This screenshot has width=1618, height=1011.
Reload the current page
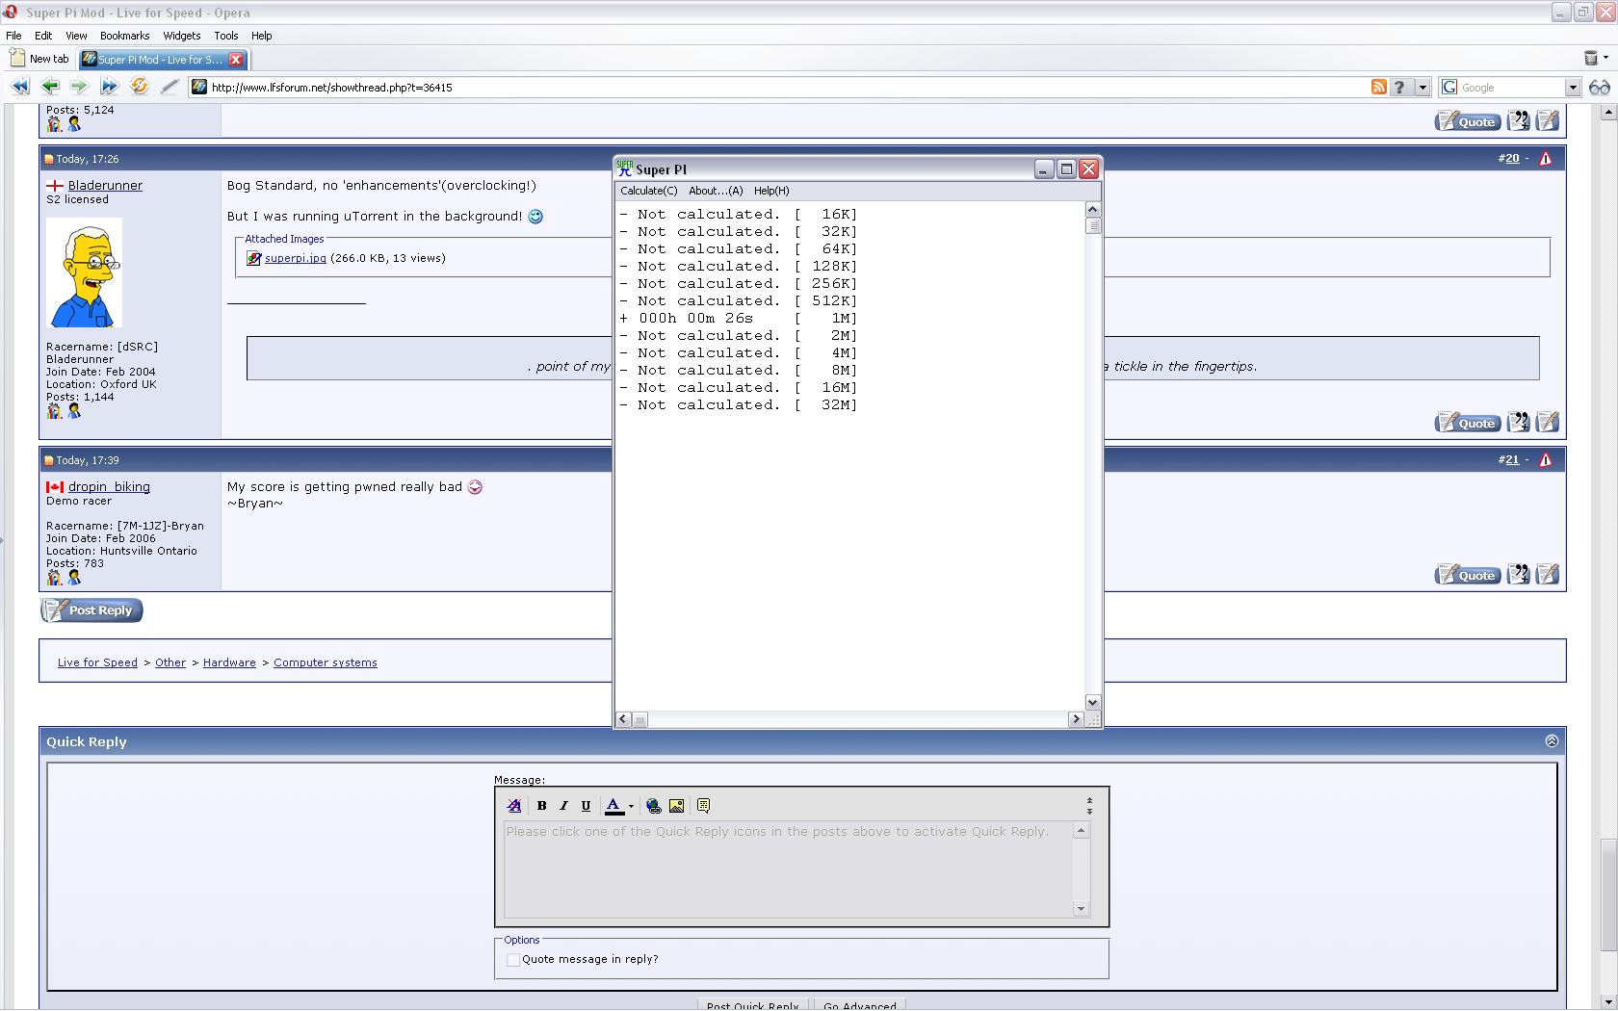[x=140, y=87]
